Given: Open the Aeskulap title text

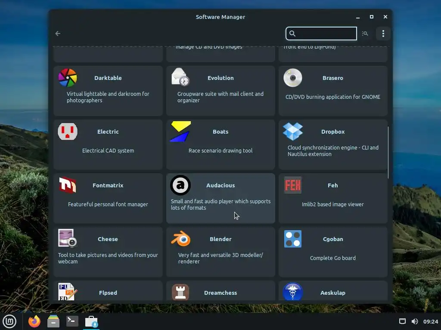Looking at the screenshot, I should (333, 293).
